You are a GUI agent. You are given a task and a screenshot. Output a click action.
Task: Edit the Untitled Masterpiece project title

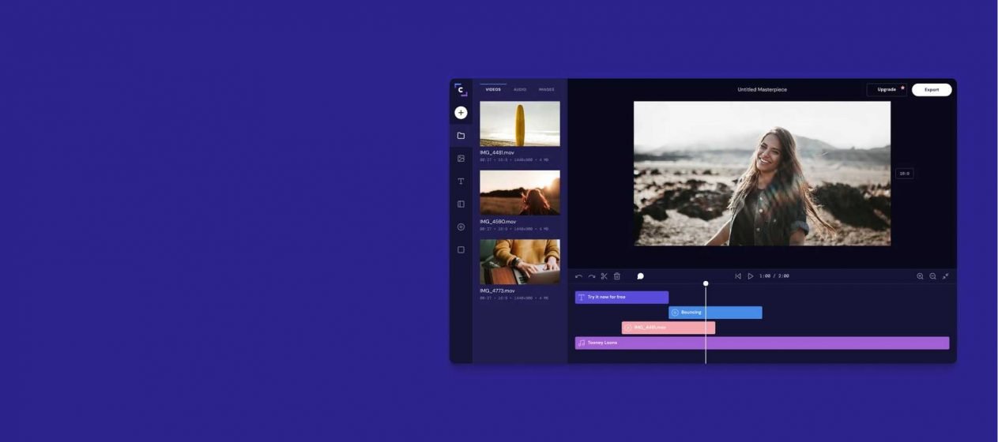[x=762, y=90]
